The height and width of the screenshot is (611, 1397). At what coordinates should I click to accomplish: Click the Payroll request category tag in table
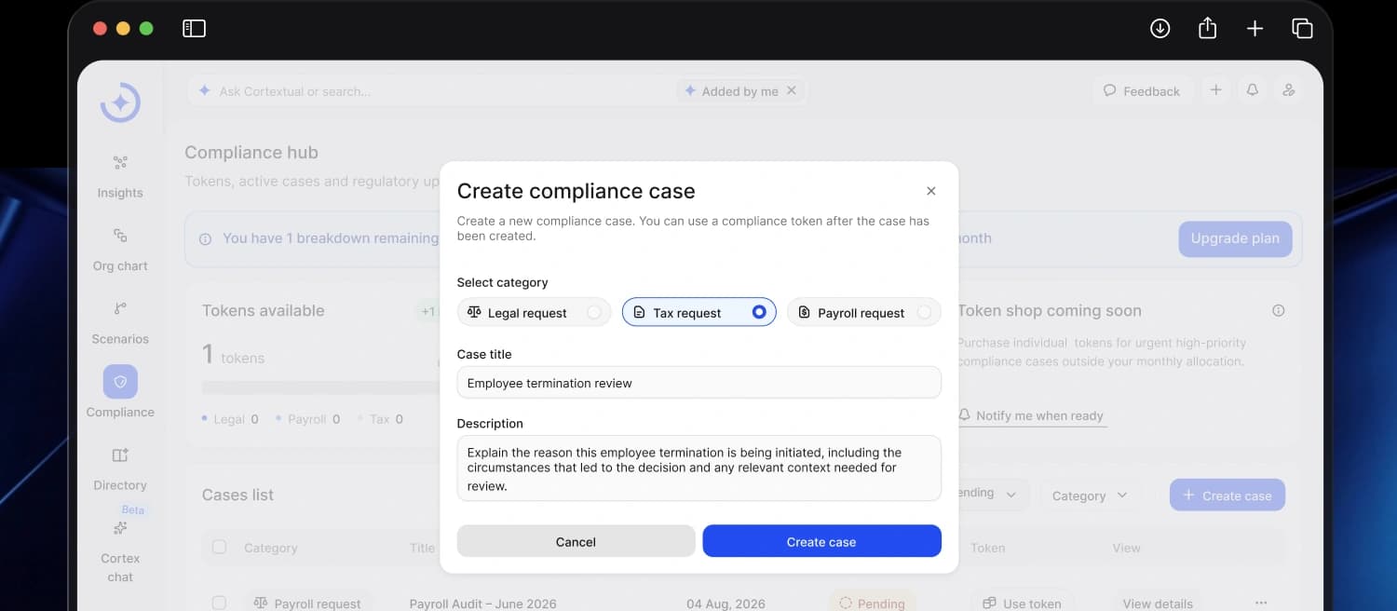pyautogui.click(x=308, y=603)
